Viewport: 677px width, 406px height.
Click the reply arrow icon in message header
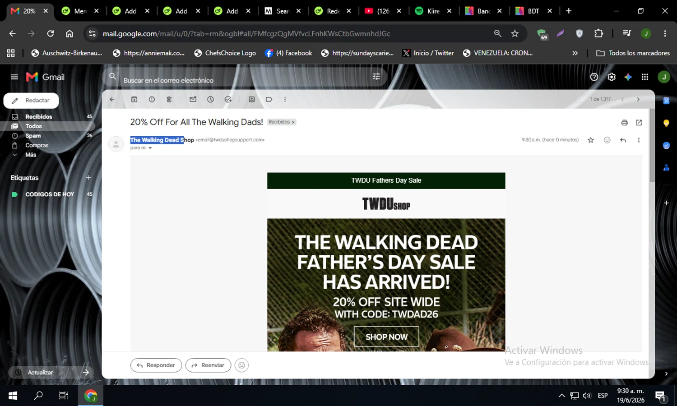(x=623, y=140)
